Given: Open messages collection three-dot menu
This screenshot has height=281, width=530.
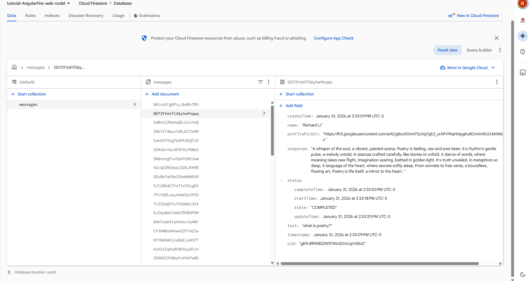Looking at the screenshot, I should point(268,82).
